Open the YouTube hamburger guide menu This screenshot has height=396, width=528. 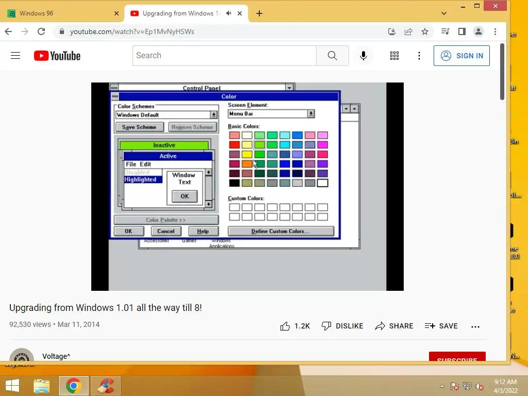click(x=15, y=56)
